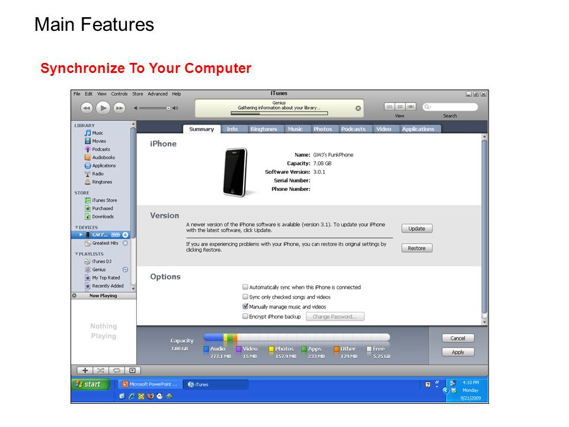569x427 pixels.
Task: Toggle repeat mode
Action: tap(117, 370)
